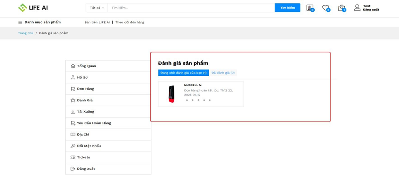This screenshot has width=399, height=175.
Task: Open the wishlist heart icon
Action: (x=325, y=8)
